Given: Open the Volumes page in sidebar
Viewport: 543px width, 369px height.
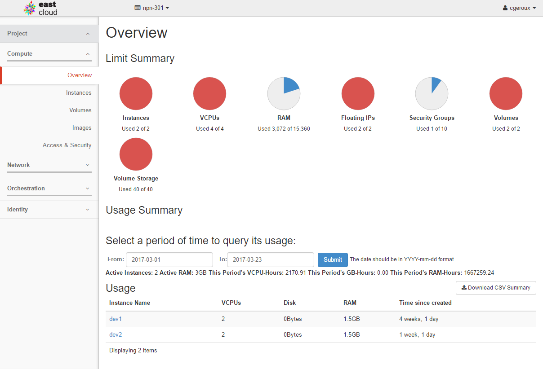Looking at the screenshot, I should (x=80, y=110).
